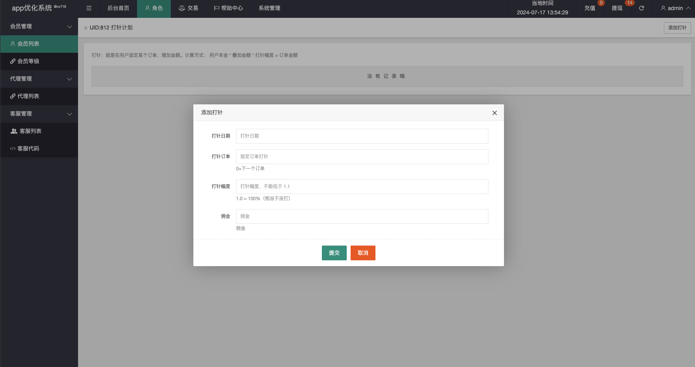Click the 取消 button
This screenshot has width=695, height=367.
point(363,253)
